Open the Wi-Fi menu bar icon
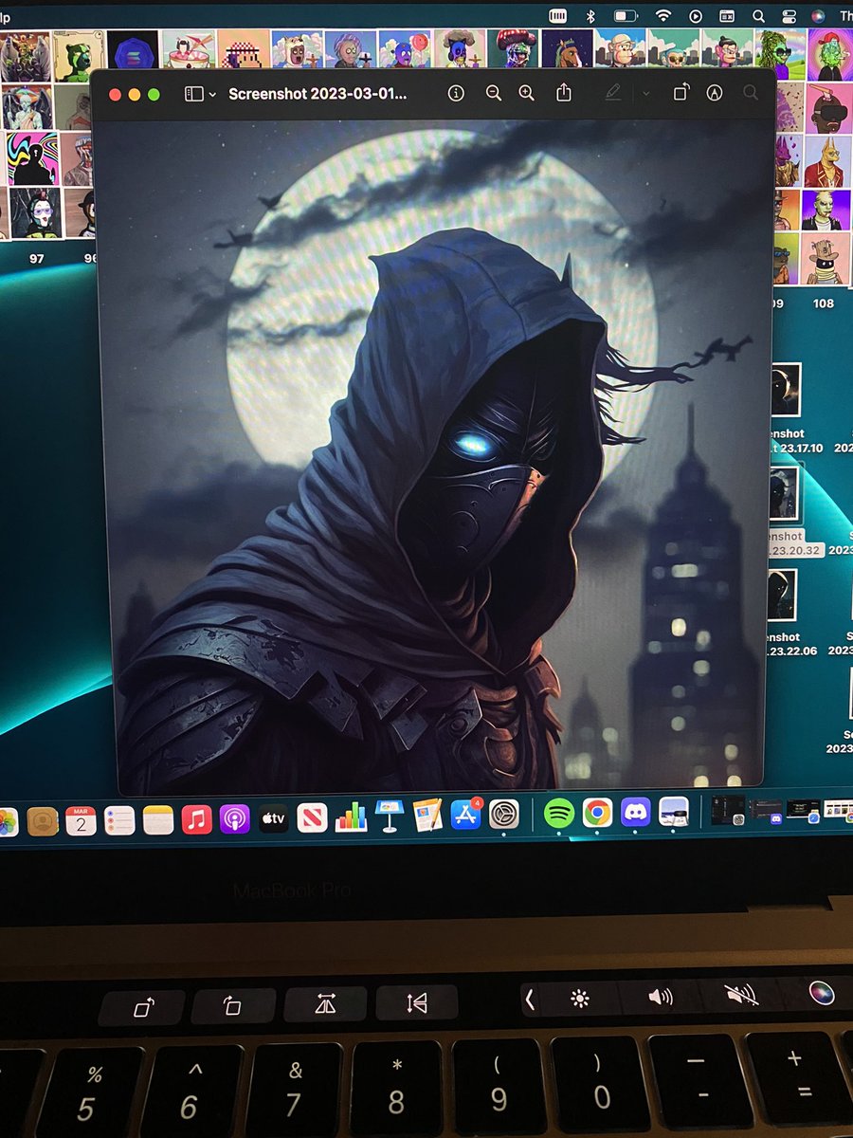This screenshot has width=853, height=1138. coord(663,16)
